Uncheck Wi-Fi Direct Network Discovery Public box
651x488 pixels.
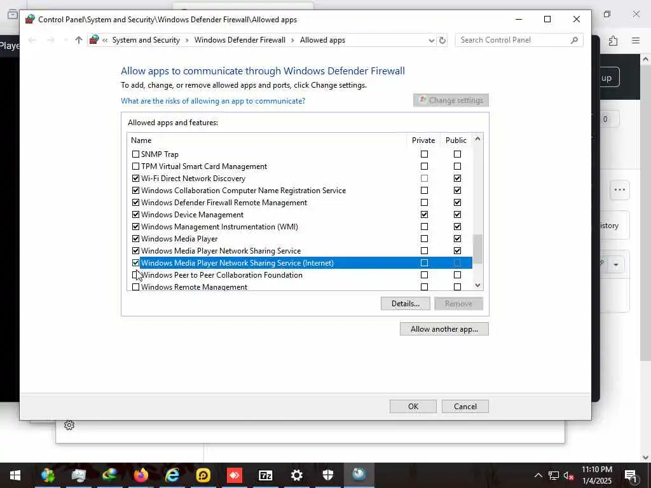[457, 178]
